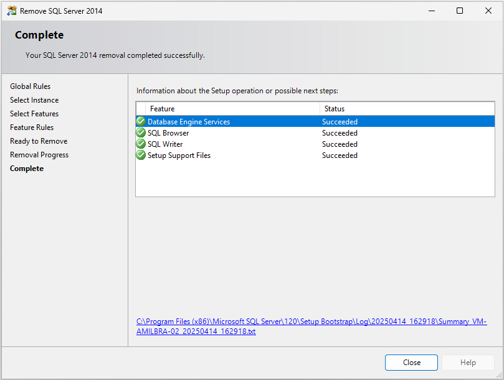Click the green check icon beside SQL Writer
The height and width of the screenshot is (380, 504).
(141, 144)
